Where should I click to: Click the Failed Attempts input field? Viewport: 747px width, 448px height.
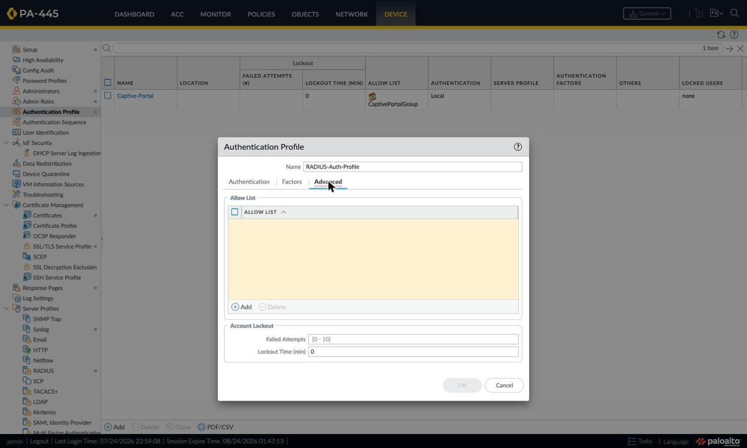(x=413, y=339)
